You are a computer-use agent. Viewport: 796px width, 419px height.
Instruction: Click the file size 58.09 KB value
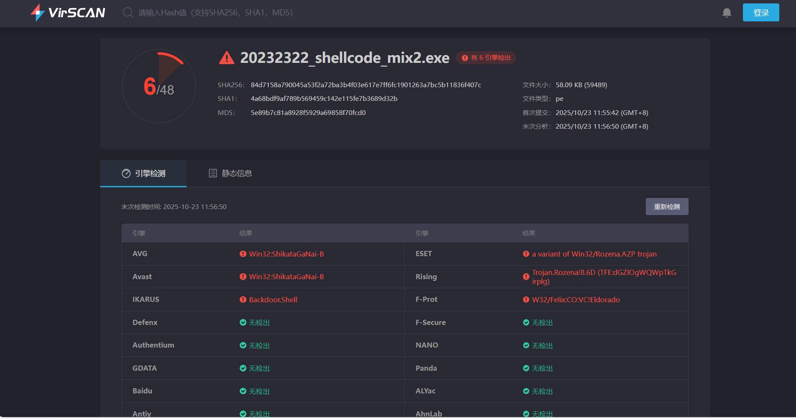click(x=581, y=85)
